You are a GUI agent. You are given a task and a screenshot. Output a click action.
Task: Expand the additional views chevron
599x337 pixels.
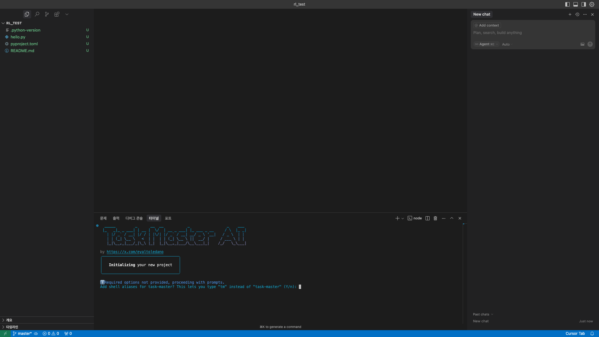(x=67, y=14)
